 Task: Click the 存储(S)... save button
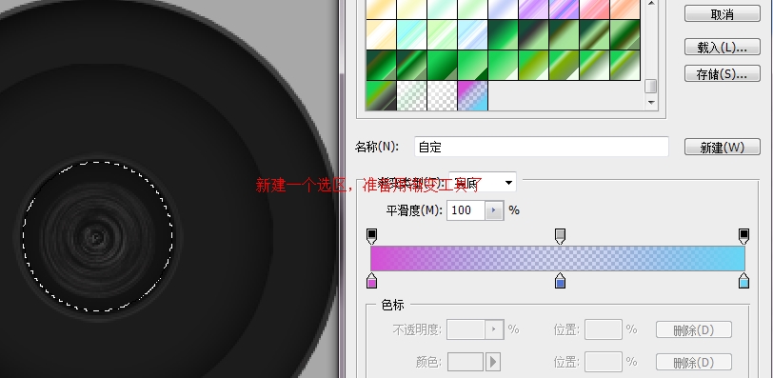[723, 74]
